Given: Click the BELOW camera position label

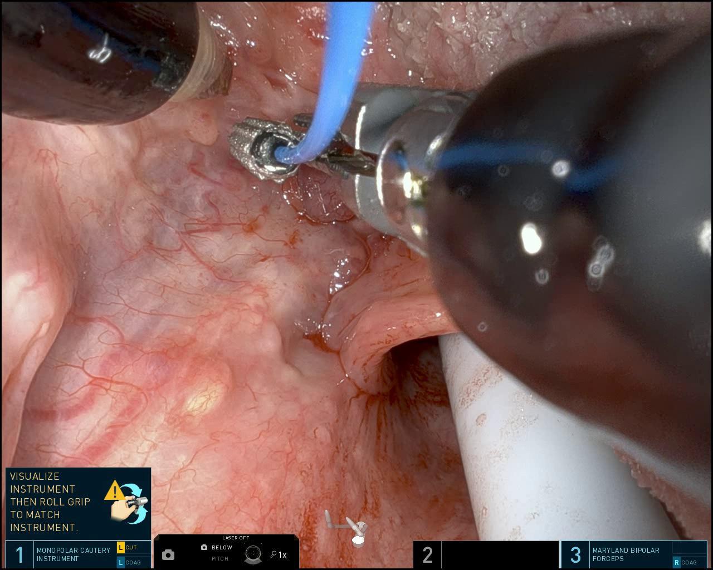Looking at the screenshot, I should [222, 548].
